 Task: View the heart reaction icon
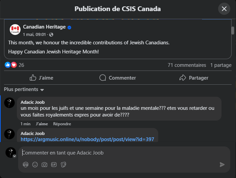[14, 65]
